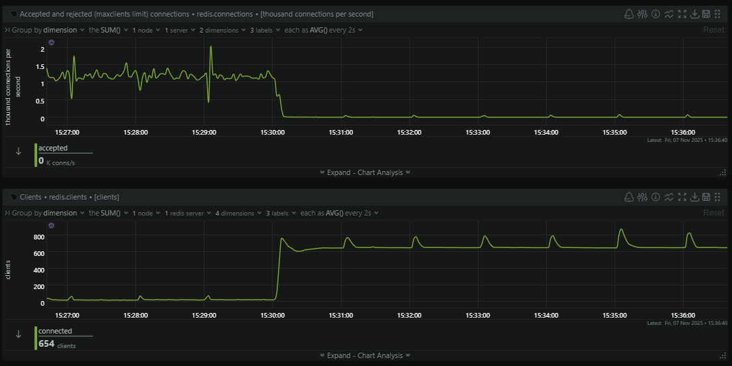Collapse filter bar arrow in redis.connections chart
This screenshot has height=366, width=732.
[7, 30]
